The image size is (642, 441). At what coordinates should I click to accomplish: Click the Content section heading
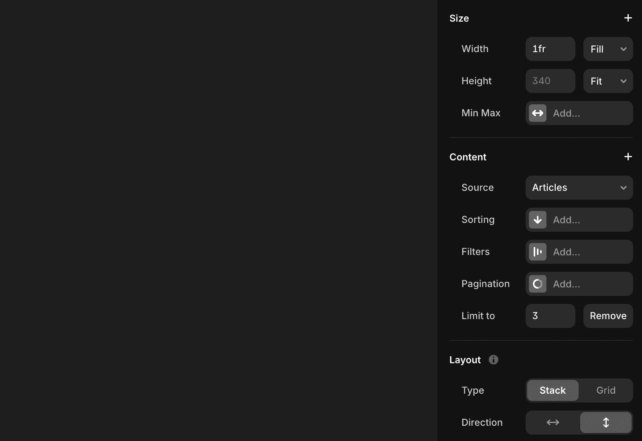(468, 157)
